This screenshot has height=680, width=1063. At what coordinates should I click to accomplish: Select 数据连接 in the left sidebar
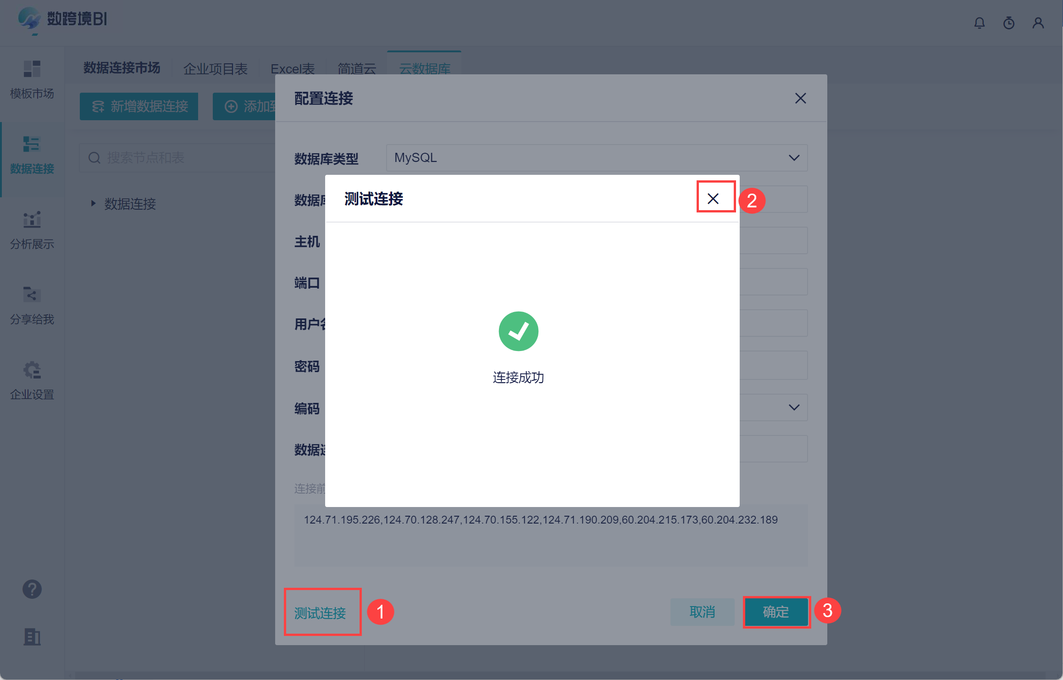[32, 155]
